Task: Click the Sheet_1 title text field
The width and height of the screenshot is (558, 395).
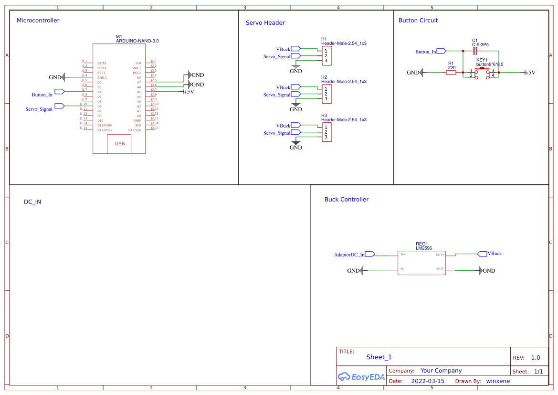Action: pyautogui.click(x=379, y=357)
